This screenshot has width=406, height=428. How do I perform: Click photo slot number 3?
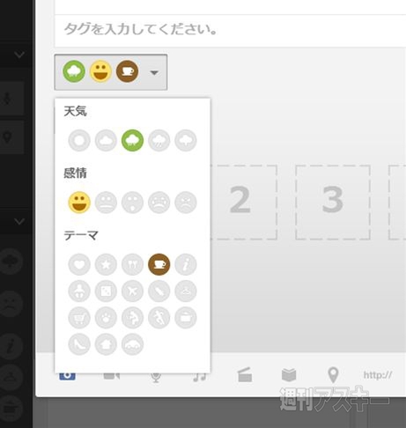(x=333, y=203)
